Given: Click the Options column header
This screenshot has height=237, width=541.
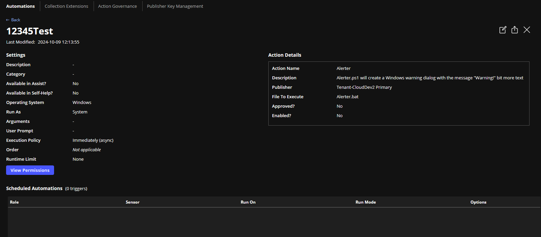Looking at the screenshot, I should click(x=478, y=202).
